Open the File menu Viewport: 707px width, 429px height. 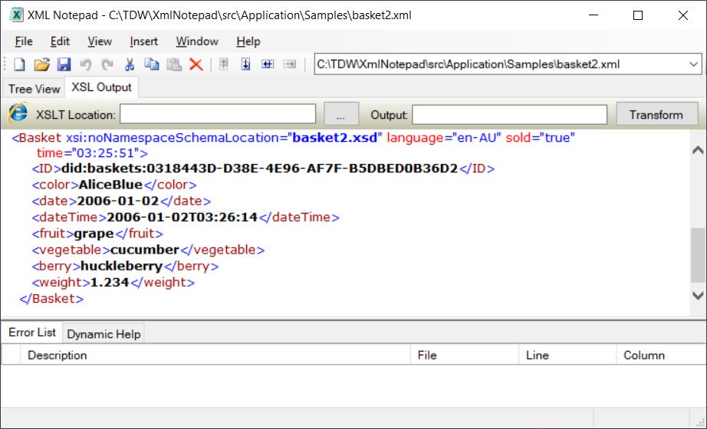(x=24, y=41)
